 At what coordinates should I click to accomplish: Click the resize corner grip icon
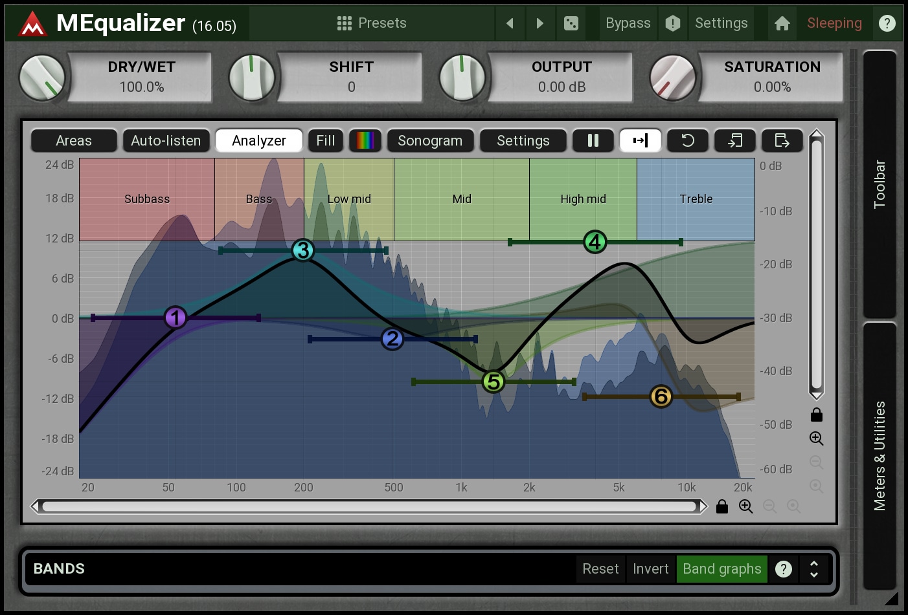(x=892, y=598)
